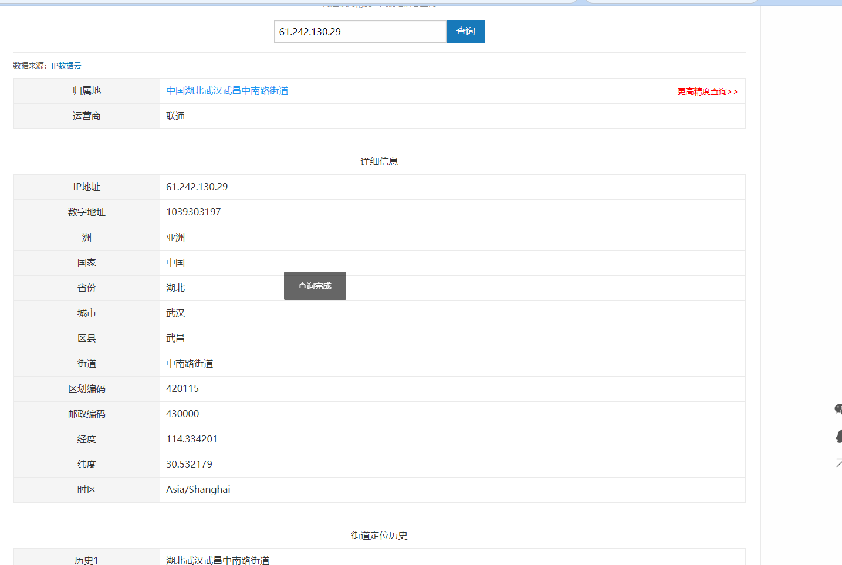
Task: Click the district code 420115 cell
Action: tap(182, 388)
